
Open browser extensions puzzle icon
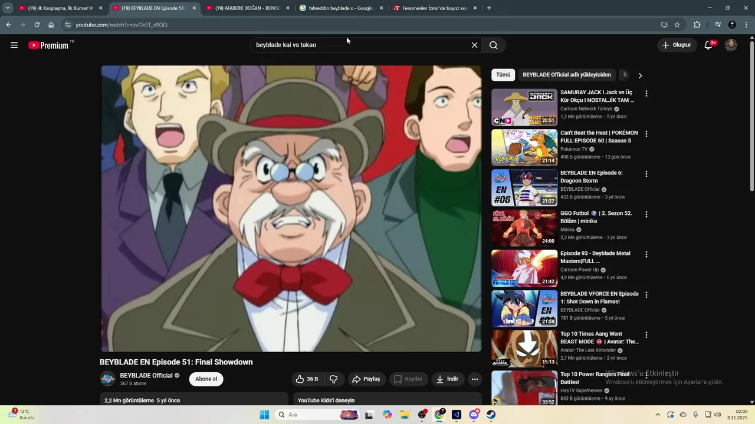click(697, 25)
